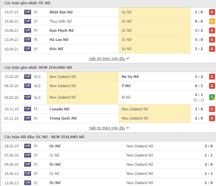Click the 2 : 0 score of 28.02.19 head-to-head
Screen dimensions: 216x186
tap(208, 146)
